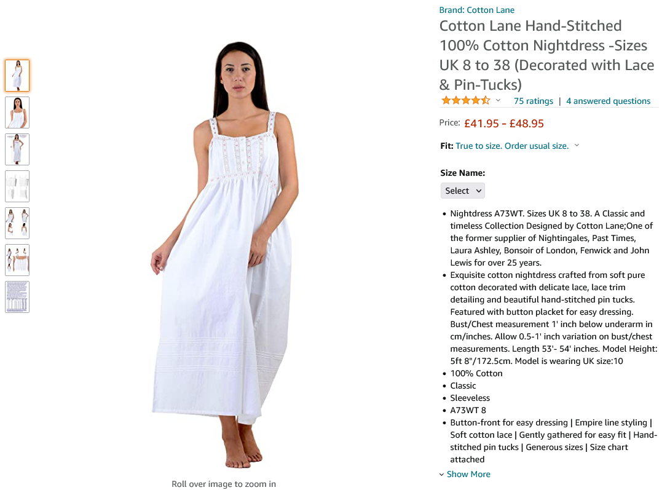
Task: Open the 4 answered questions link
Action: [x=608, y=101]
